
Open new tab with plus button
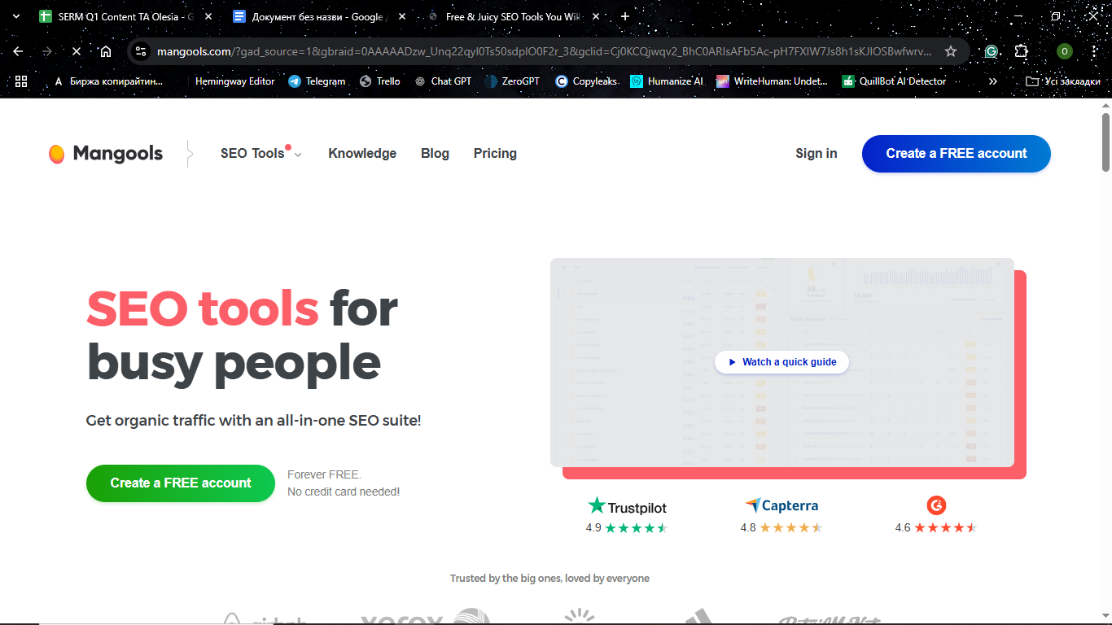625,16
